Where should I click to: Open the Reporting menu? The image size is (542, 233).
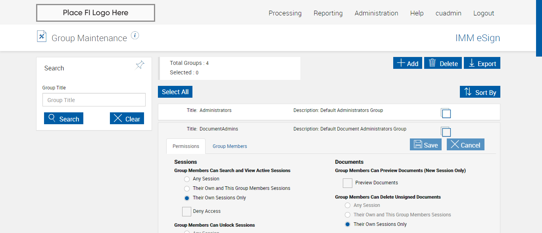pyautogui.click(x=328, y=13)
